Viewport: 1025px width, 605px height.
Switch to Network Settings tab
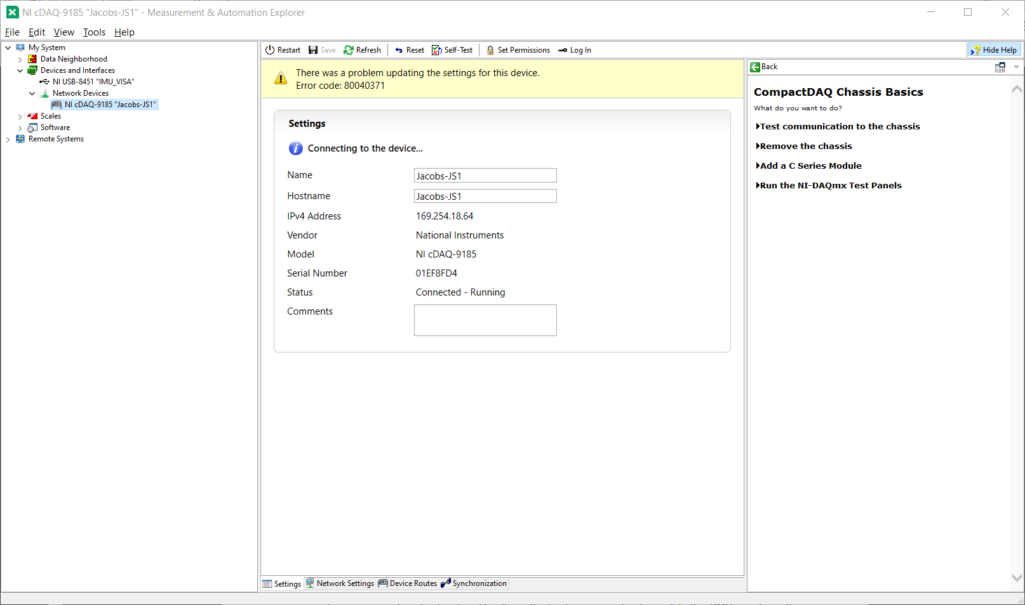click(x=340, y=583)
